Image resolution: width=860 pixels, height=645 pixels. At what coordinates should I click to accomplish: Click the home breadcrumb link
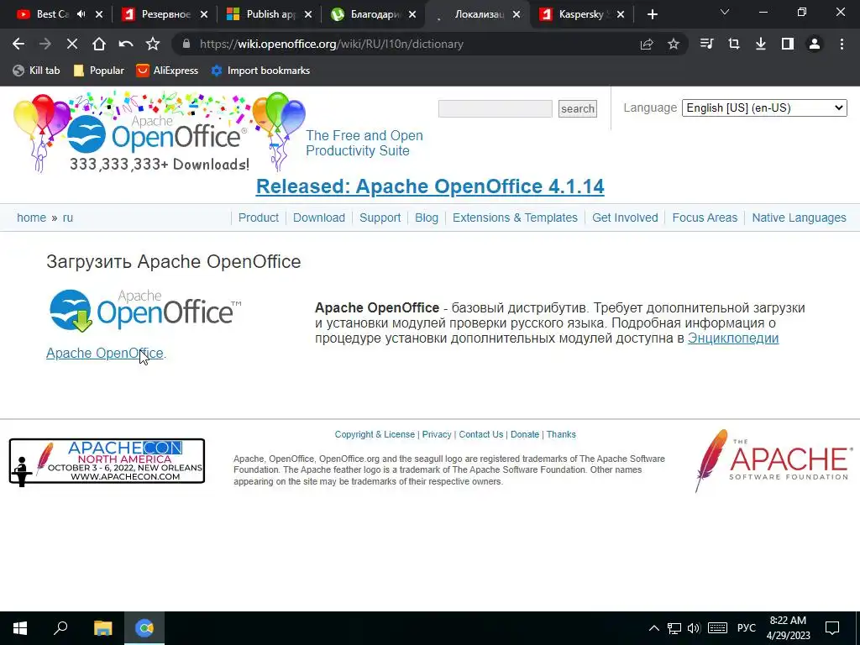coord(31,218)
